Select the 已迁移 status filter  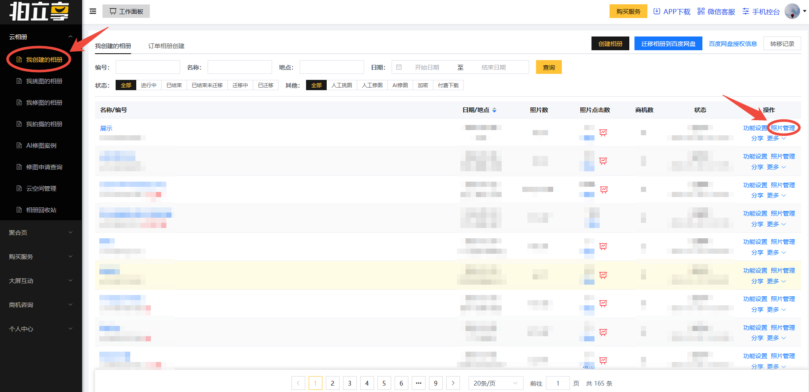pyautogui.click(x=266, y=85)
